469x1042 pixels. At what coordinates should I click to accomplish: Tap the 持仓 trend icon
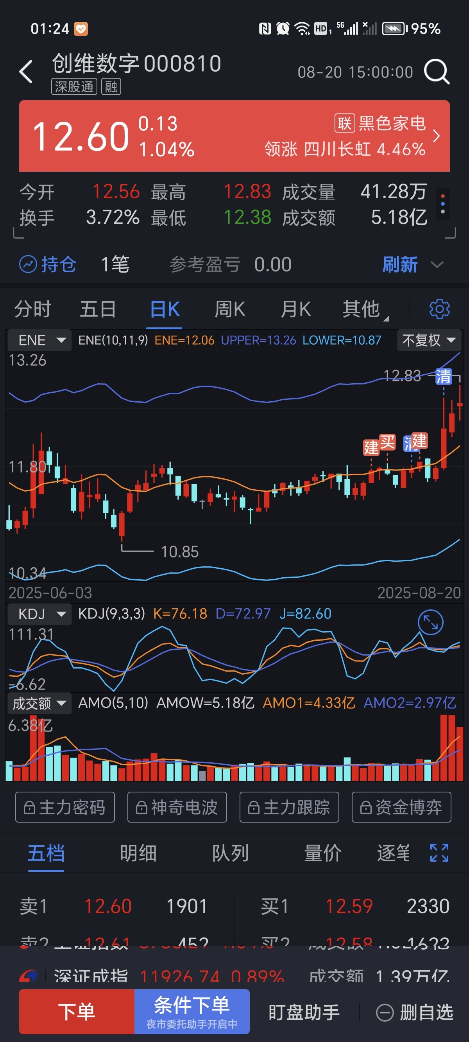[28, 264]
